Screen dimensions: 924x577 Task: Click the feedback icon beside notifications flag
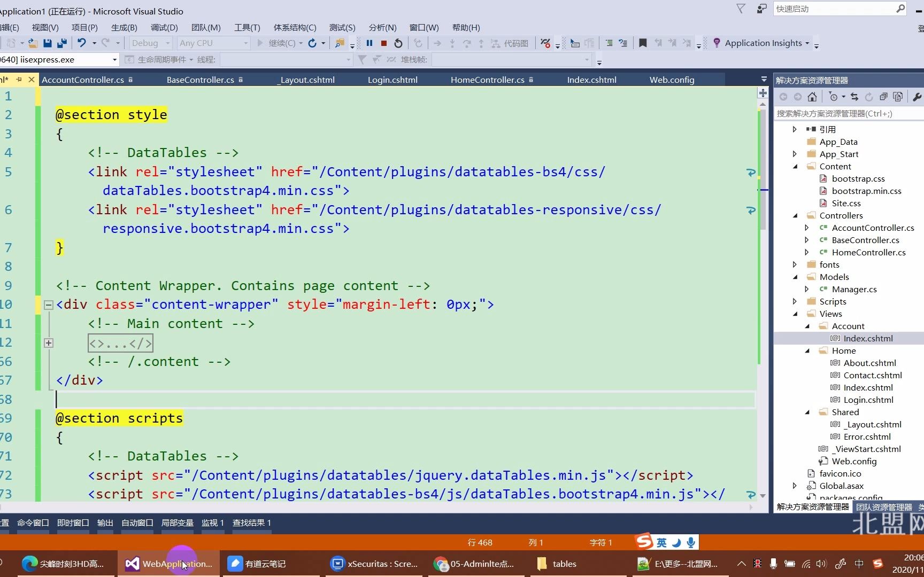click(762, 9)
